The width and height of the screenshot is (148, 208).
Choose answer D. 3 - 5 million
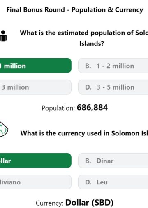(x=113, y=87)
